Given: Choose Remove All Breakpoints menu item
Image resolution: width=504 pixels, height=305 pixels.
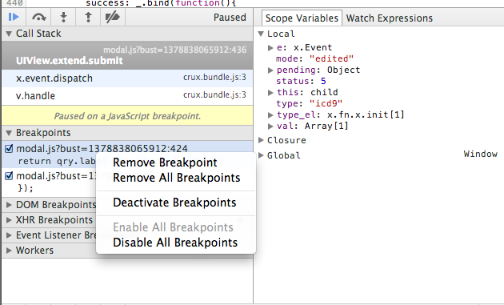Looking at the screenshot, I should tap(176, 178).
